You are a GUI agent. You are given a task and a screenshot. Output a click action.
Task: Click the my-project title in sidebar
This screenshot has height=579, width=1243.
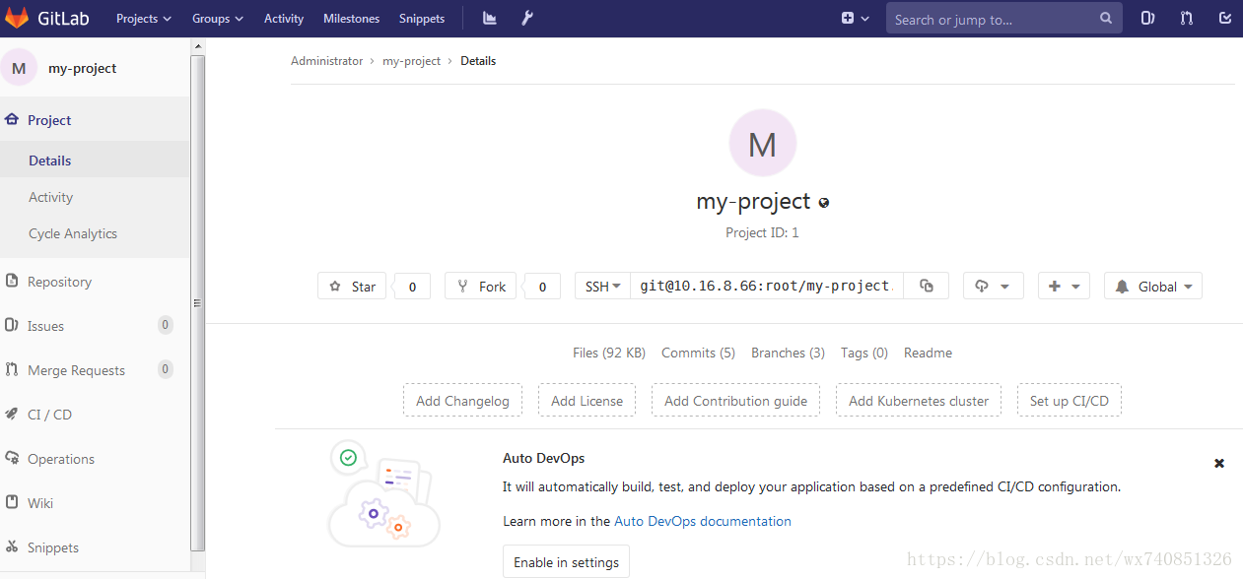tap(83, 68)
